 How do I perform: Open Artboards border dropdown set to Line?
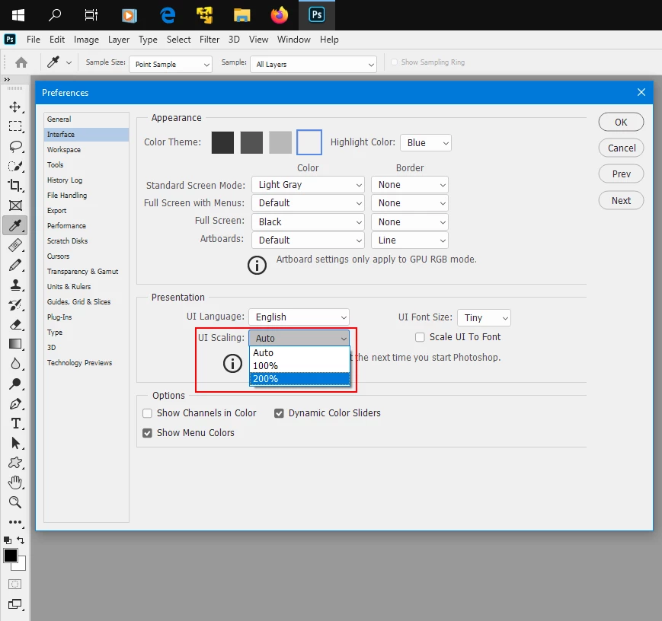click(x=410, y=240)
